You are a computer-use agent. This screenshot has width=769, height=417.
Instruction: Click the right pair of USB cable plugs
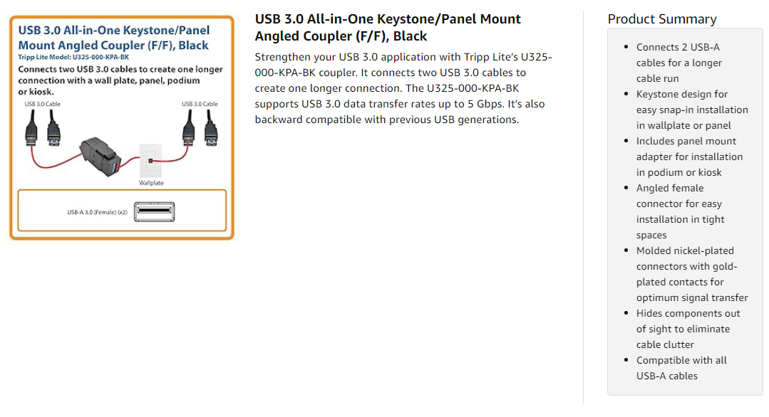click(199, 128)
